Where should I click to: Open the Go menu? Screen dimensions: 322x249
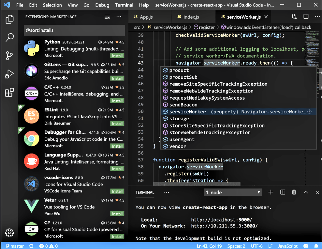pyautogui.click(x=86, y=5)
